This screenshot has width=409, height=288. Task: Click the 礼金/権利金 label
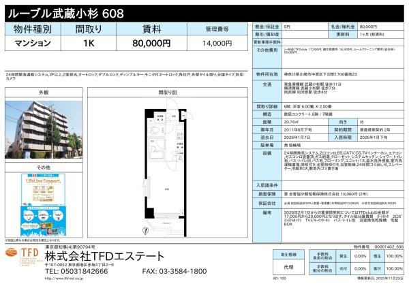click(343, 27)
